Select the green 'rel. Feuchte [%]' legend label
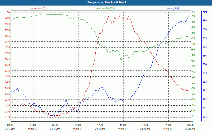 [x=105, y=8]
